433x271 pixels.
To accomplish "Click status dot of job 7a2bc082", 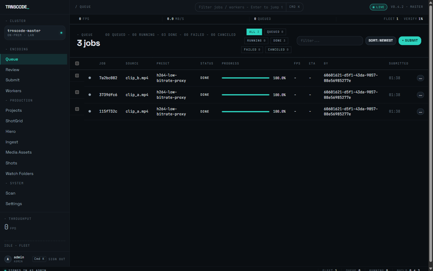I will coord(90,78).
